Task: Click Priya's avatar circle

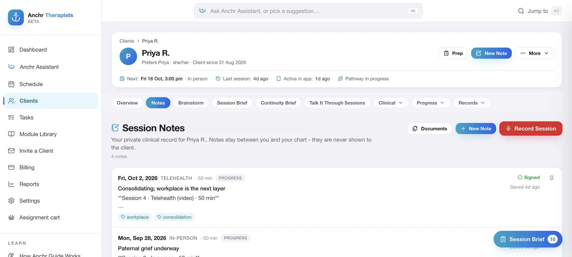Action: tap(128, 56)
